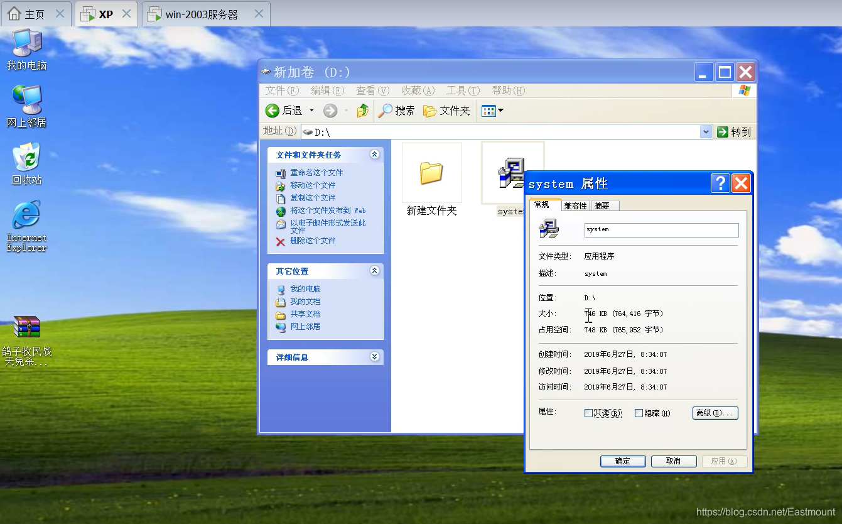This screenshot has height=524, width=842.
Task: Click the 转到 Go button
Action: [x=734, y=132]
